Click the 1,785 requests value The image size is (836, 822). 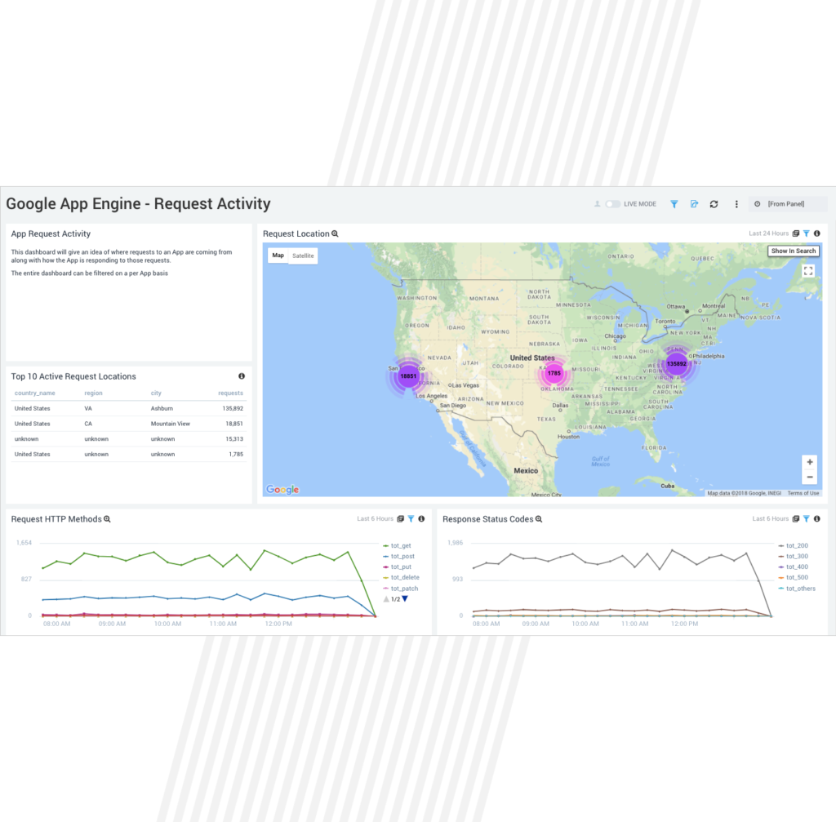click(236, 454)
